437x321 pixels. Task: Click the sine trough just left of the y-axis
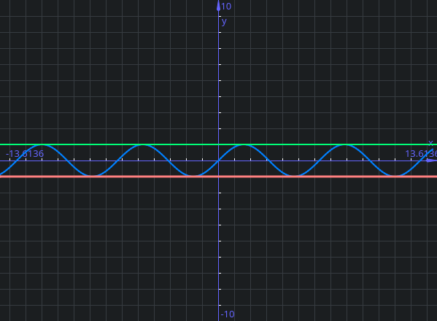193,176
